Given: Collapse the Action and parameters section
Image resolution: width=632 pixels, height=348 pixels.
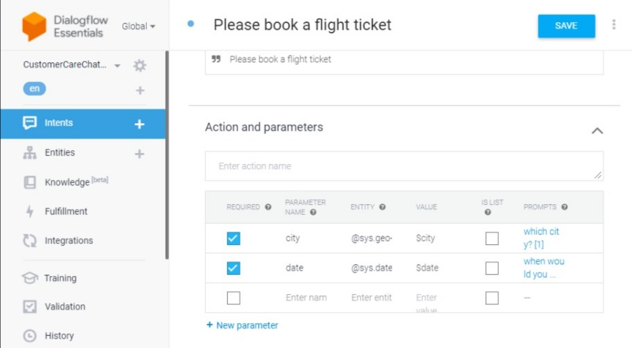Looking at the screenshot, I should click(597, 131).
